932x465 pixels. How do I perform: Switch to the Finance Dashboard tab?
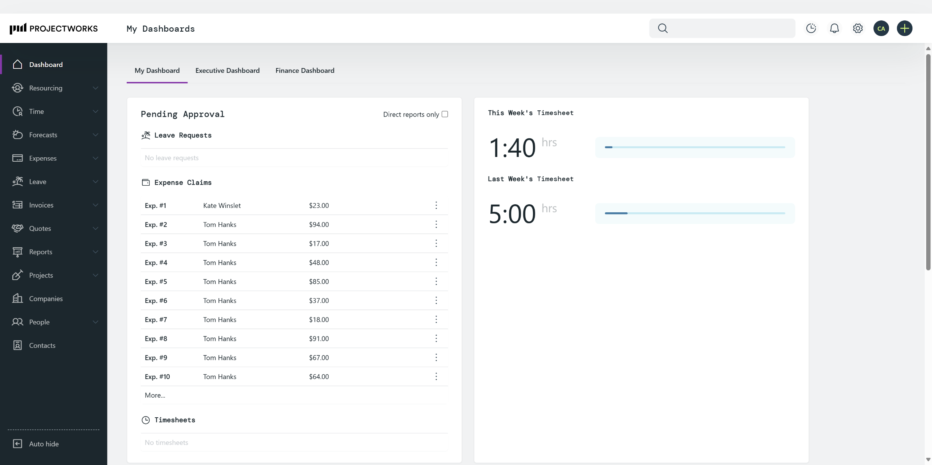[305, 71]
